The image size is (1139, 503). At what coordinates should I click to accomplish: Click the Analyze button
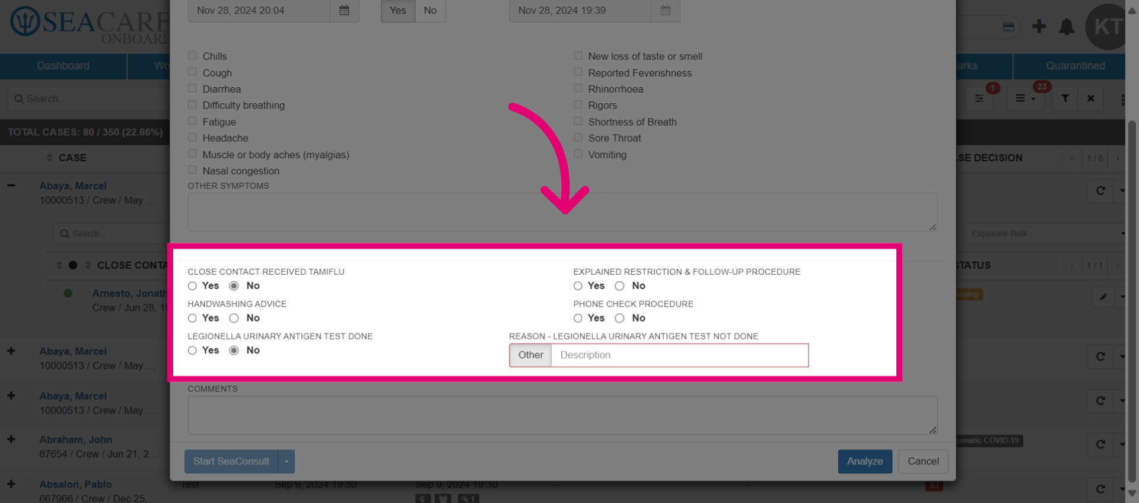coord(865,461)
